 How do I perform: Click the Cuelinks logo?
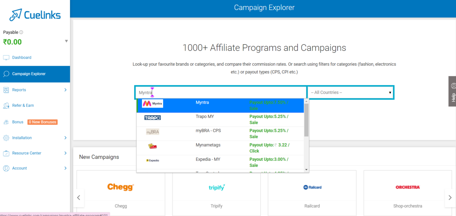coord(35,15)
